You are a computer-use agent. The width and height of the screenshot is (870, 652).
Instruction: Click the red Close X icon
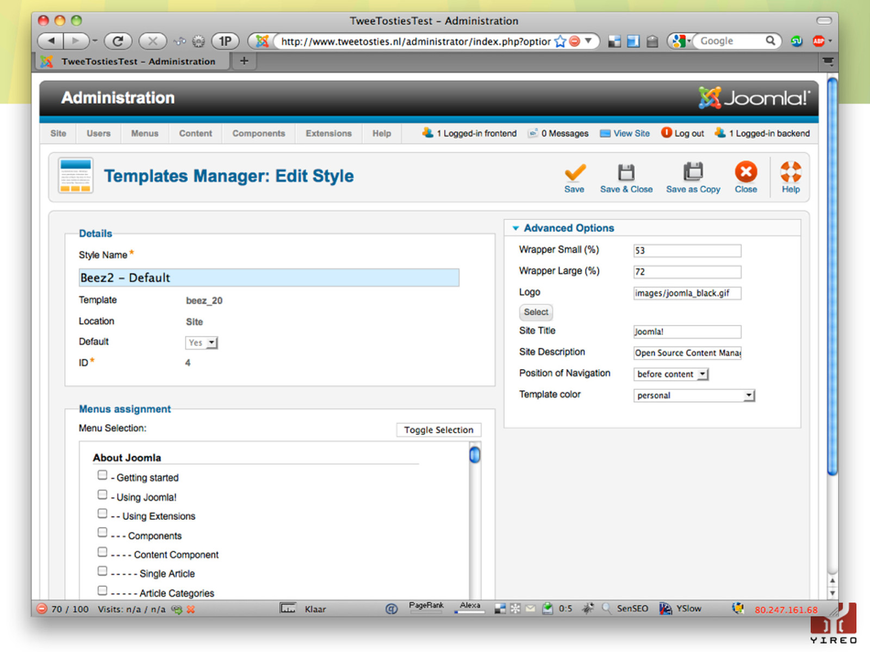[746, 172]
